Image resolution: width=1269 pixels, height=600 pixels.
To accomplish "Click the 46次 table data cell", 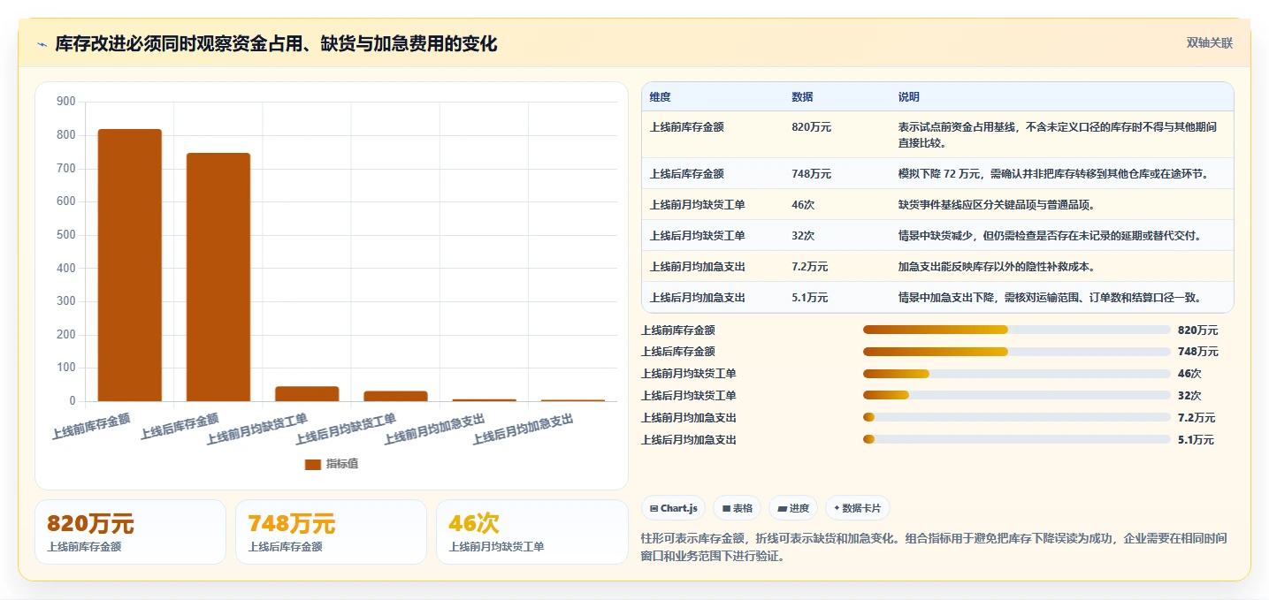I will tap(803, 205).
